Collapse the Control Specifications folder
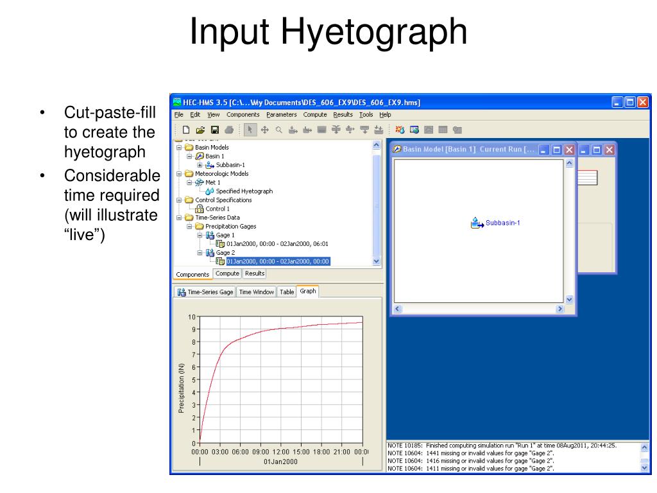This screenshot has height=493, width=657. pyautogui.click(x=180, y=200)
